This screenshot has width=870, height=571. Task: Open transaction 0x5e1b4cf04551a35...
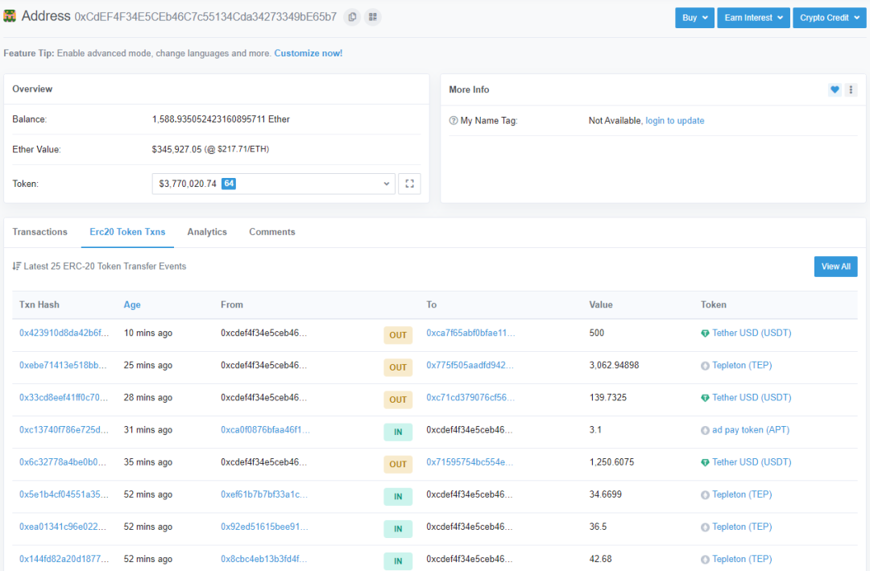pos(64,494)
